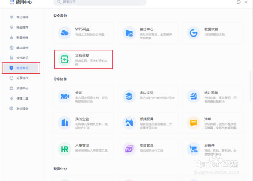Open the 统计表单 form icon
Image resolution: width=253 pixels, height=181 pixels.
(x=194, y=97)
